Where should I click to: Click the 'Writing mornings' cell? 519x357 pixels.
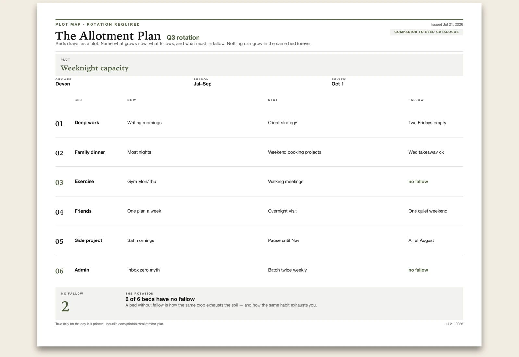(144, 123)
